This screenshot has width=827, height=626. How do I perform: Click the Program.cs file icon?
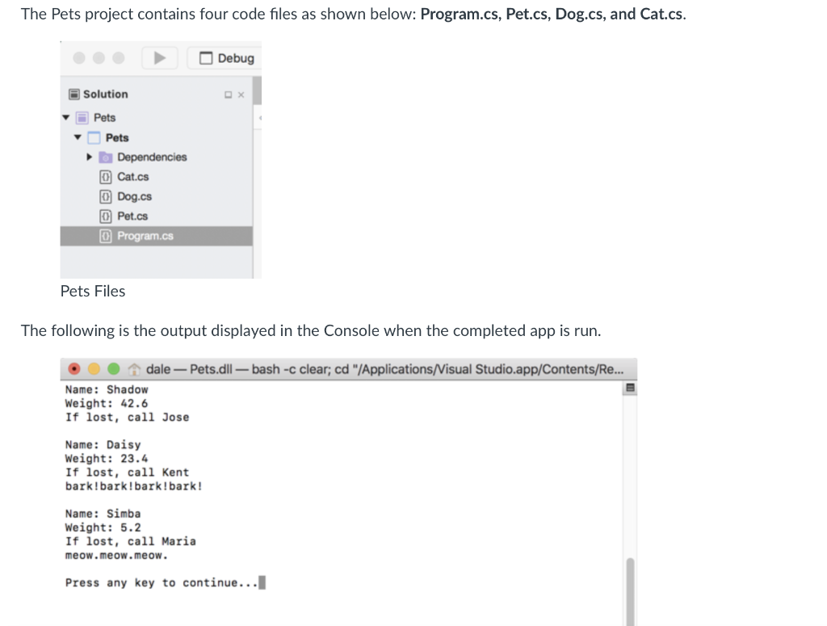pyautogui.click(x=106, y=237)
